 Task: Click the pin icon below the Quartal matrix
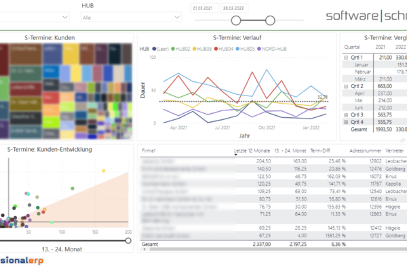[402, 140]
